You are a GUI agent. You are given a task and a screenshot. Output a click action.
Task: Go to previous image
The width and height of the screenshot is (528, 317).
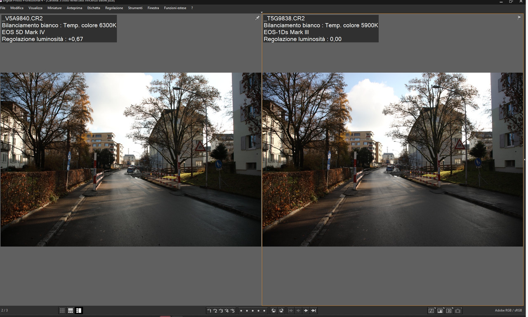(x=298, y=310)
